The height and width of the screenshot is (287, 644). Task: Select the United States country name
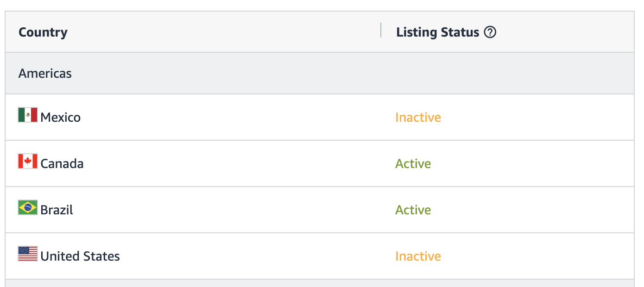pyautogui.click(x=80, y=256)
